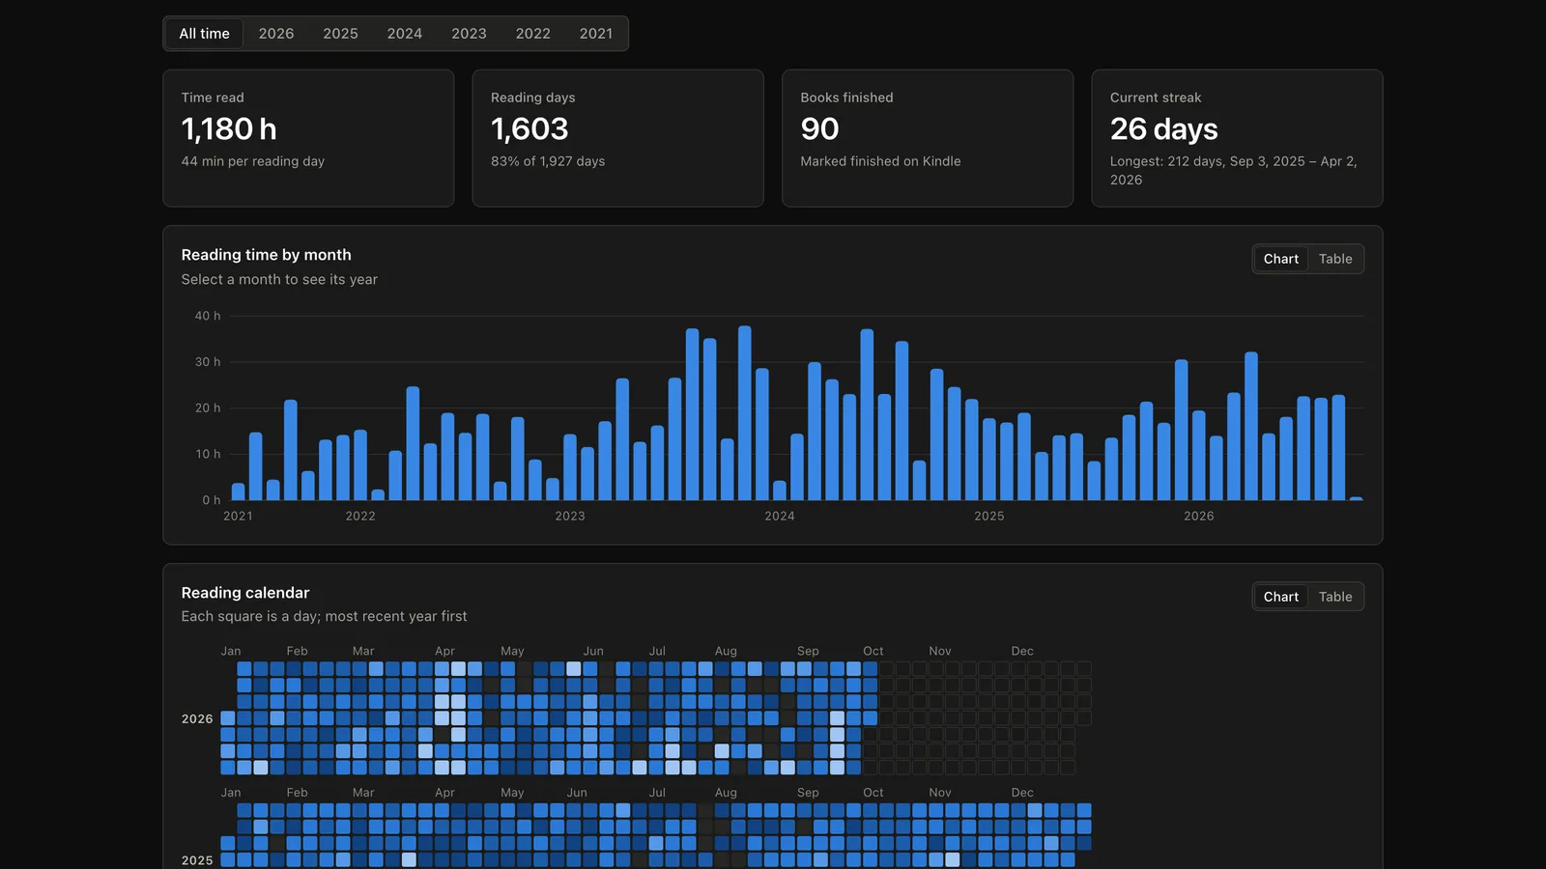Click the '83% of 1,927 days' text
1546x869 pixels.
click(x=548, y=161)
